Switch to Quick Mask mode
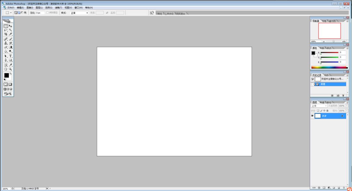The image size is (352, 191). click(x=10, y=84)
